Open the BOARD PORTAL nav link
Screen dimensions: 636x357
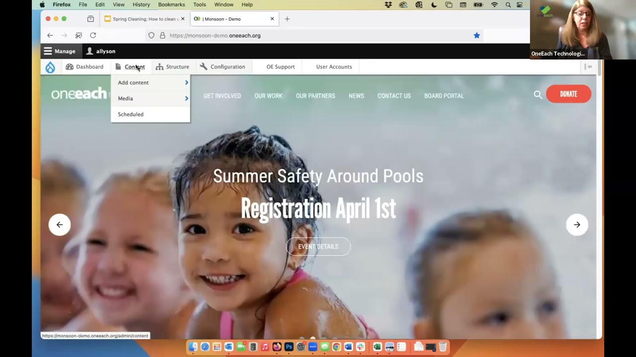click(x=444, y=96)
